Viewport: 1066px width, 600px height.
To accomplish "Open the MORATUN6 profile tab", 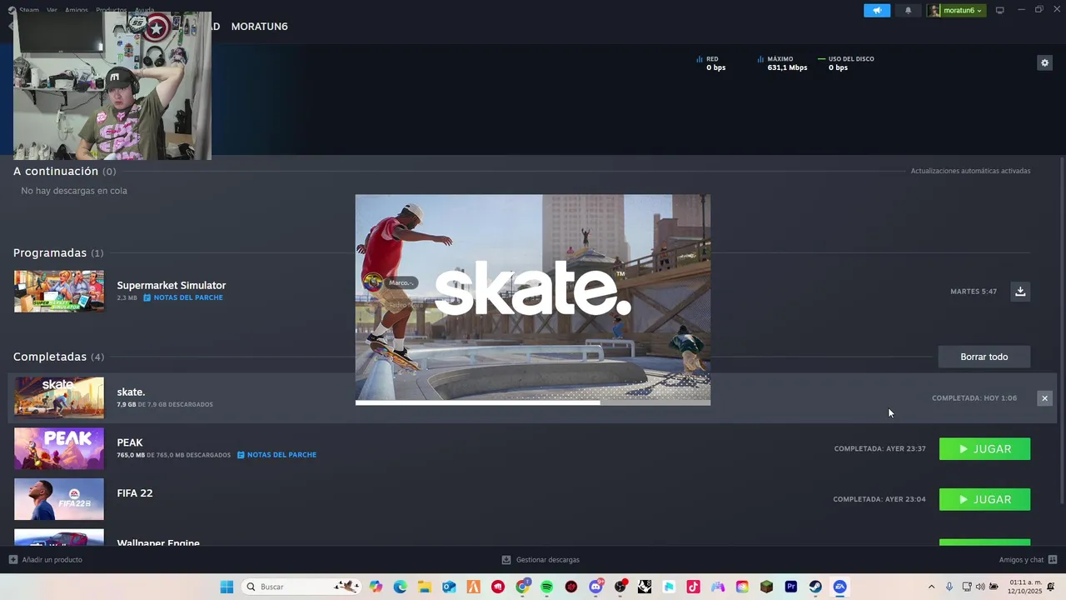I will (259, 27).
